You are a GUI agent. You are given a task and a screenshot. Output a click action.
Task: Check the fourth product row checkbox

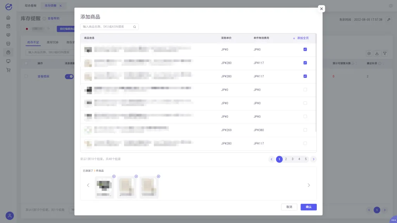[x=305, y=90]
